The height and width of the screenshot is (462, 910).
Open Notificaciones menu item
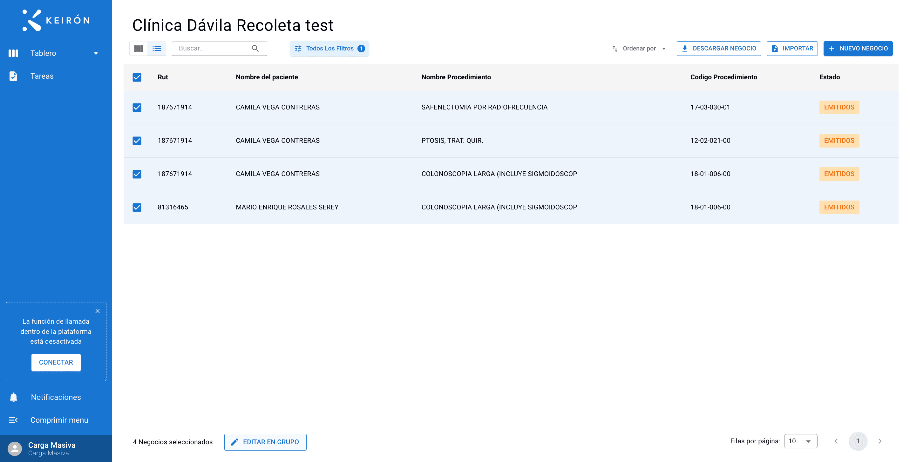coord(56,397)
